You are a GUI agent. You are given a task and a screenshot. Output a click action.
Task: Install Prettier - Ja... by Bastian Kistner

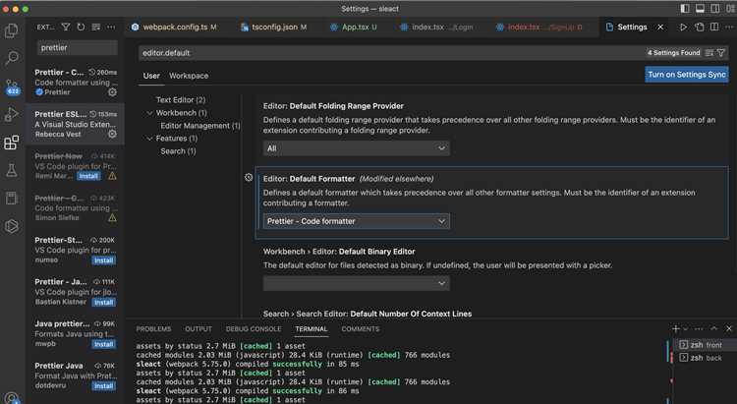(x=103, y=302)
